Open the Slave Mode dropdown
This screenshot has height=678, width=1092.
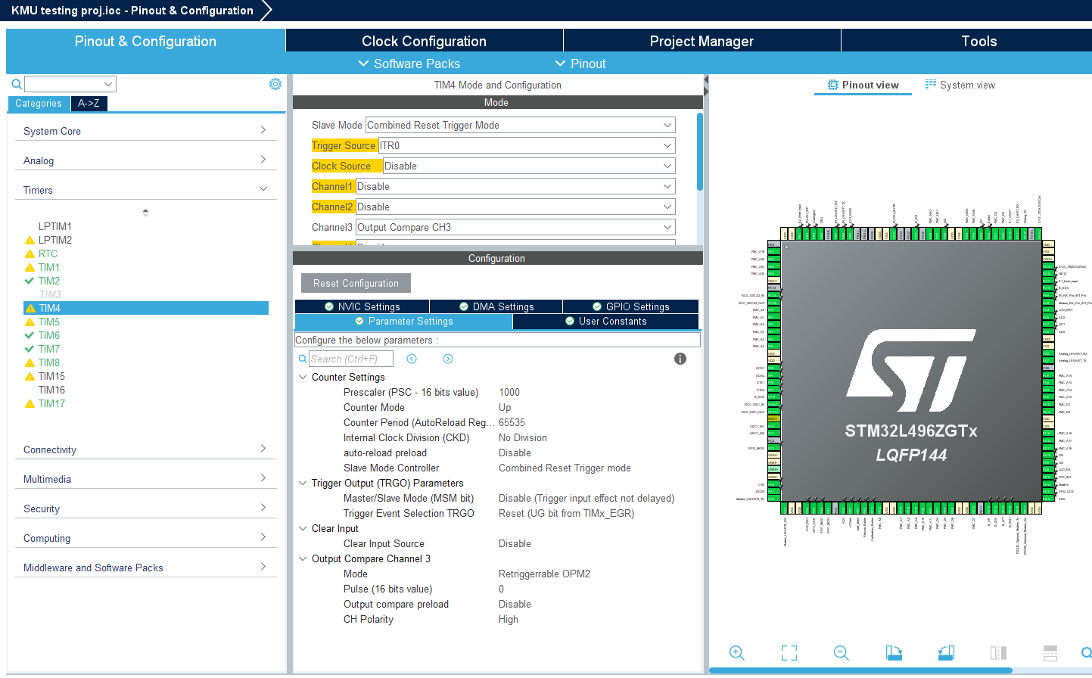point(521,125)
